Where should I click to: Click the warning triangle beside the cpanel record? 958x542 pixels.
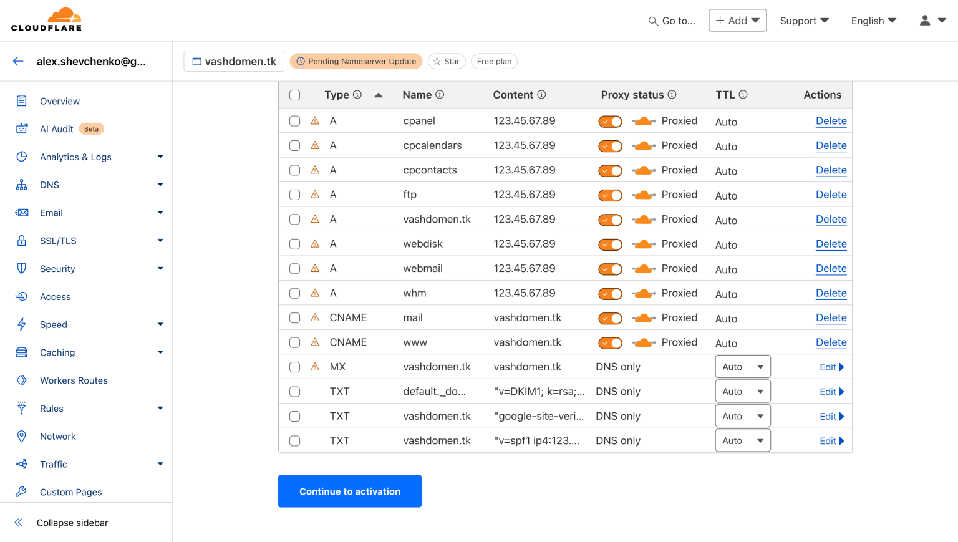point(315,120)
